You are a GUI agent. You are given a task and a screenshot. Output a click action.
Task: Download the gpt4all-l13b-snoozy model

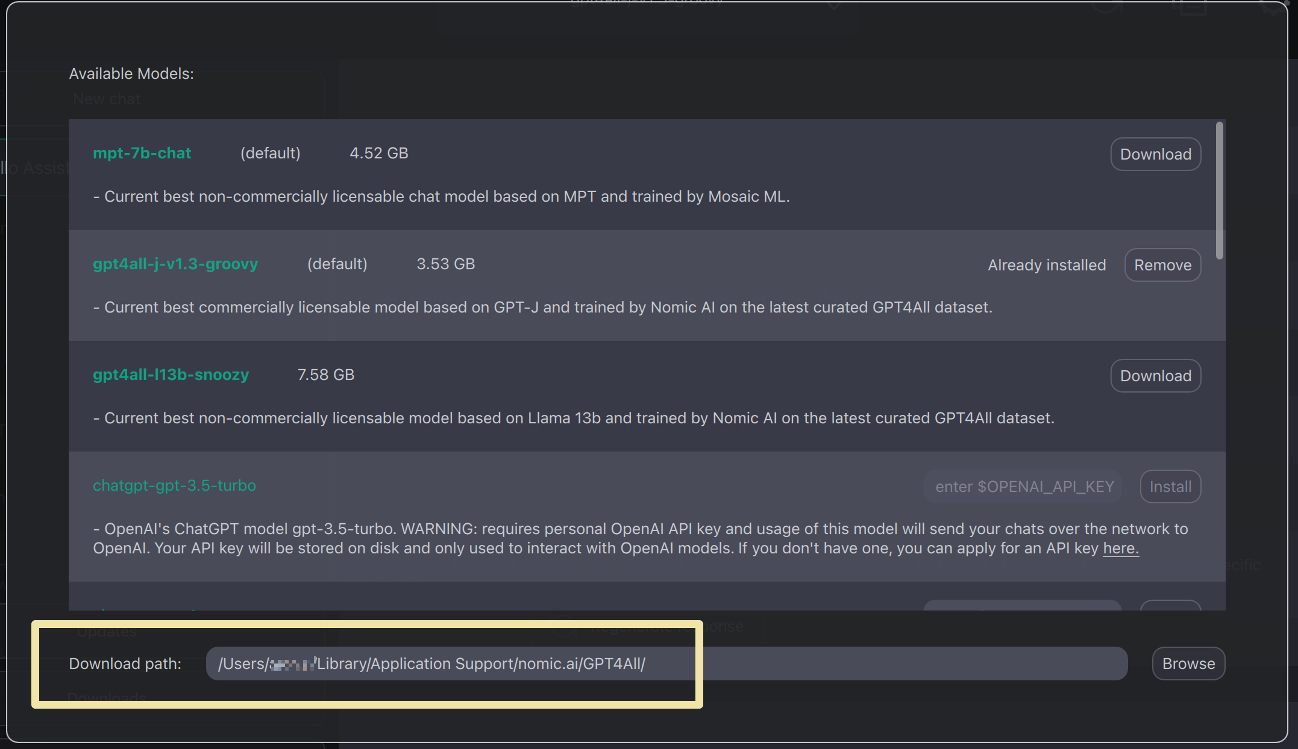pos(1155,376)
